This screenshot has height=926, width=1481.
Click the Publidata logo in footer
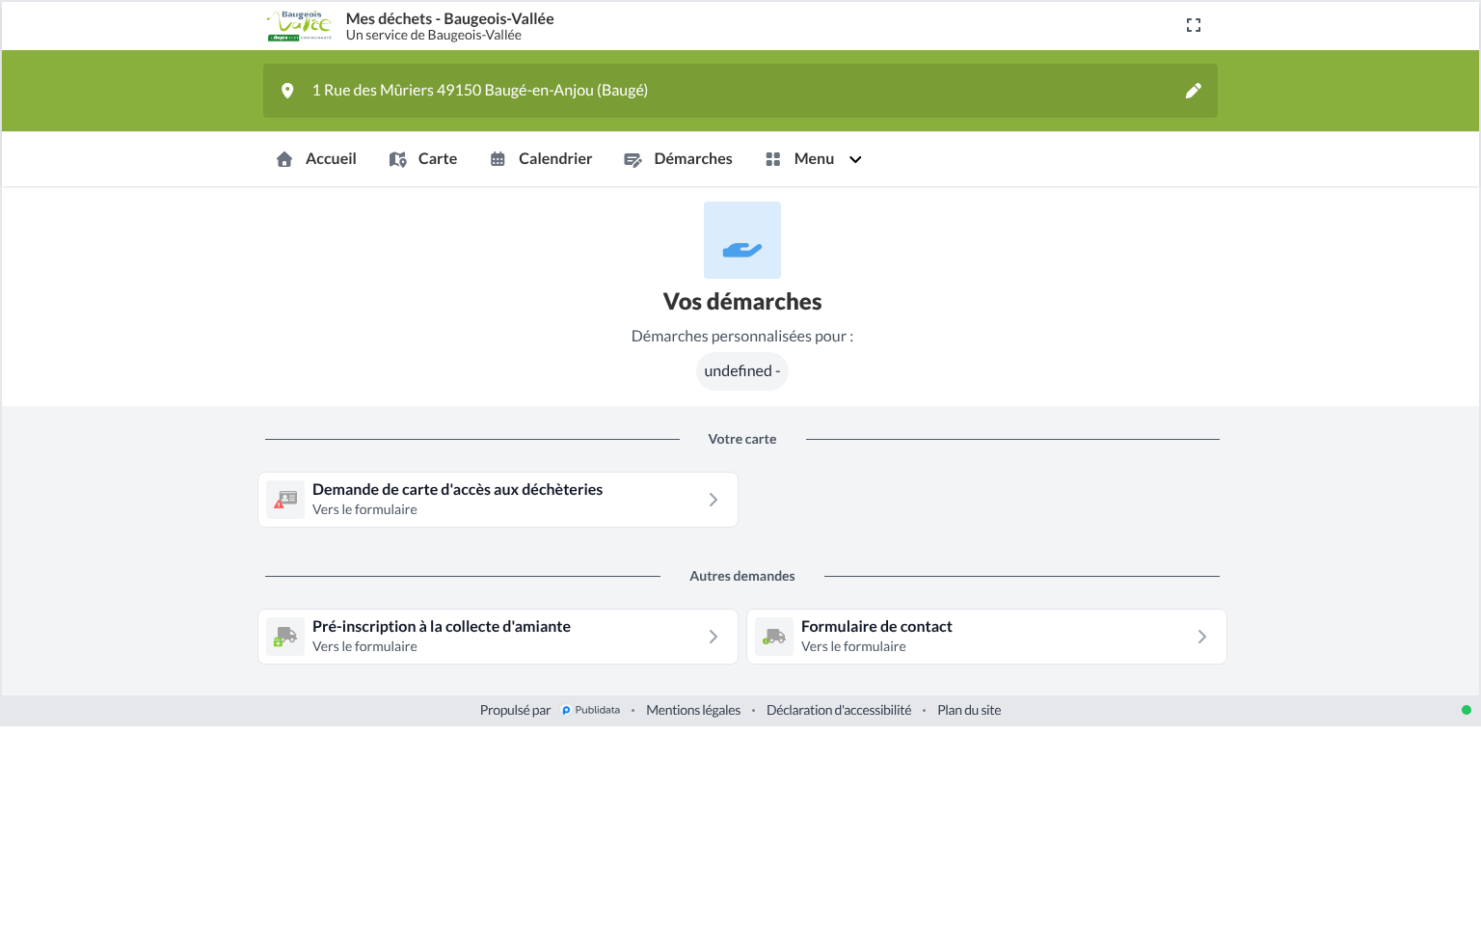tap(591, 711)
